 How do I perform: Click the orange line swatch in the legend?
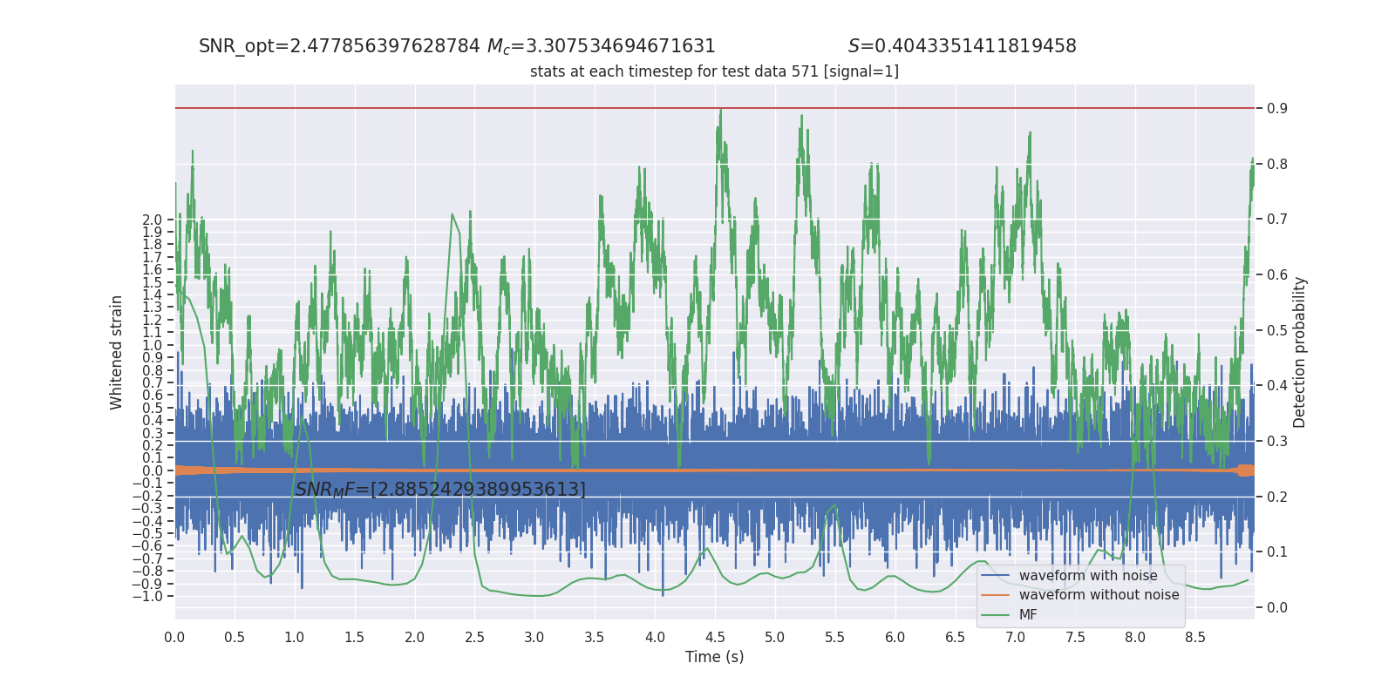tap(995, 595)
